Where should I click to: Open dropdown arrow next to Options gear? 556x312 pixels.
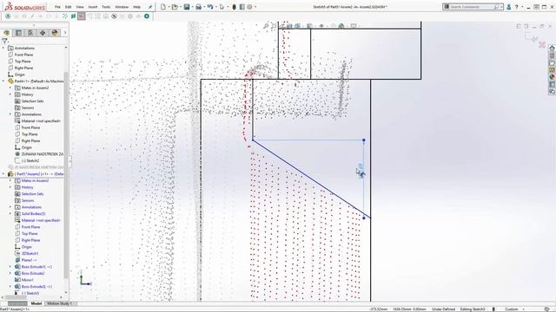pyautogui.click(x=255, y=7)
